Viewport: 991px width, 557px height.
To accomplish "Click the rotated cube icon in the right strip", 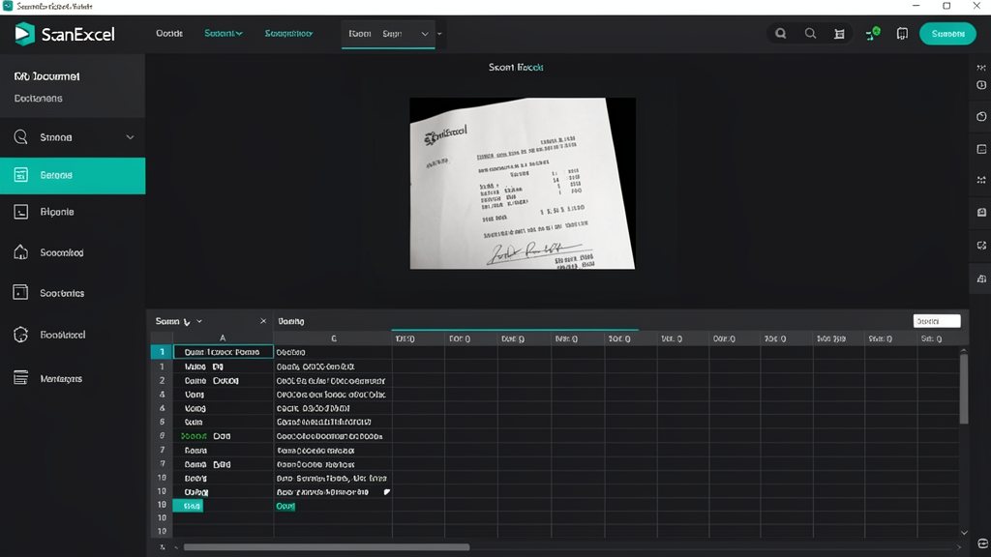I will coord(981,117).
